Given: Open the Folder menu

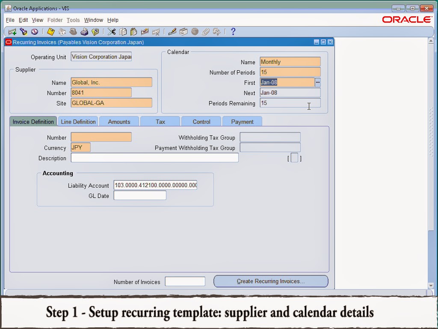Looking at the screenshot, I should pos(55,20).
